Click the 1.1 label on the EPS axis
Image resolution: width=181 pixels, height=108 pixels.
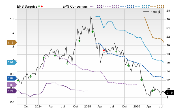pyautogui.click(x=12, y=46)
